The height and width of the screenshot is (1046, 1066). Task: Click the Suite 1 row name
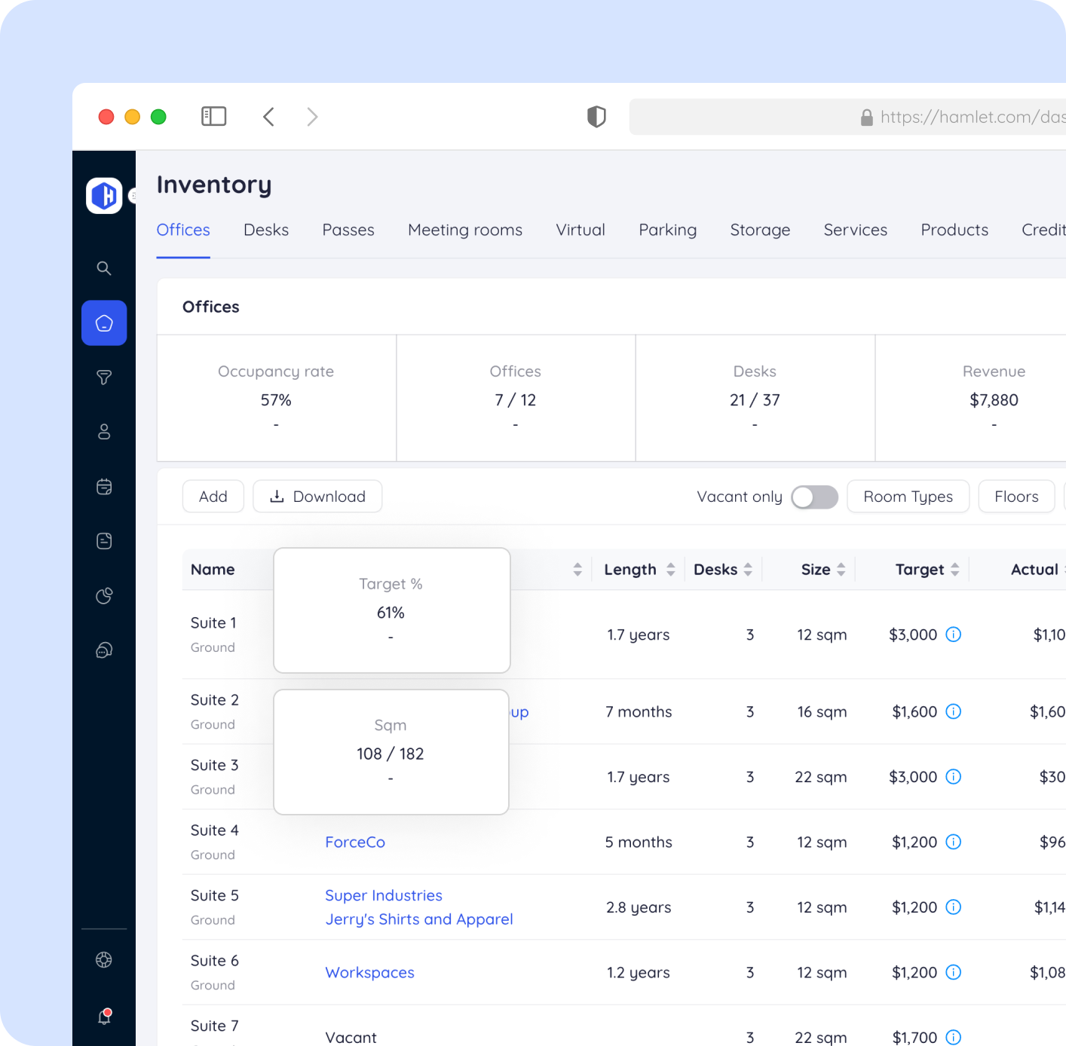coord(213,622)
